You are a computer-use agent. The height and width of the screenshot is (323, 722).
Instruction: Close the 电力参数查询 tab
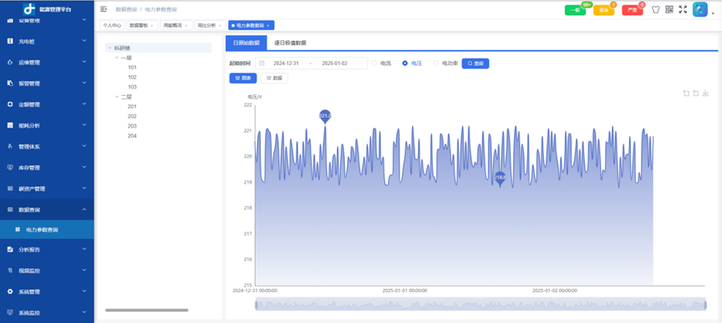268,26
